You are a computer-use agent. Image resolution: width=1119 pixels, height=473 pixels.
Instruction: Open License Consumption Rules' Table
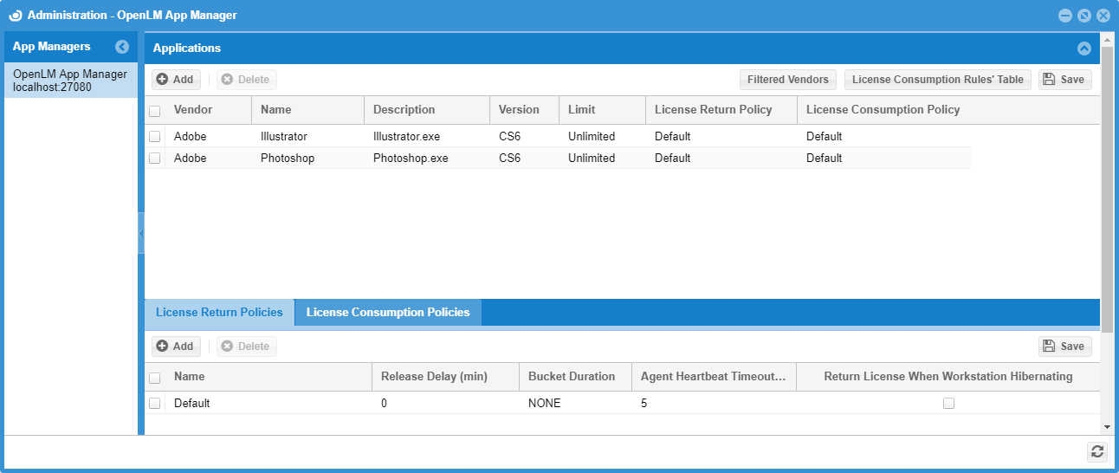pos(937,80)
